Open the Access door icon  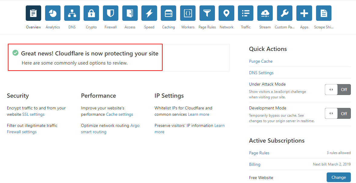[x=130, y=13]
